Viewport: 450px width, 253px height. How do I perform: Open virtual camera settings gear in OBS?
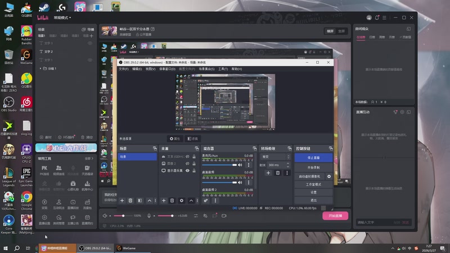pos(329,177)
